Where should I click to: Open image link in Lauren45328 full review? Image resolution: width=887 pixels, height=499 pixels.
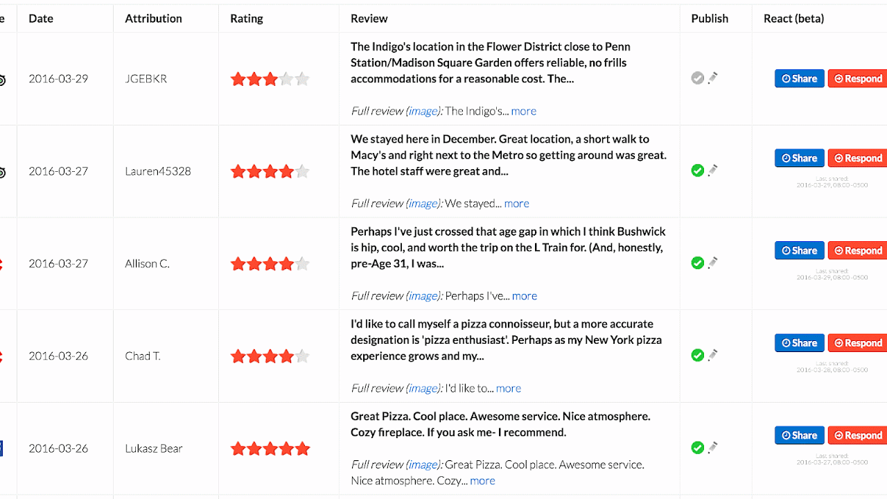423,204
